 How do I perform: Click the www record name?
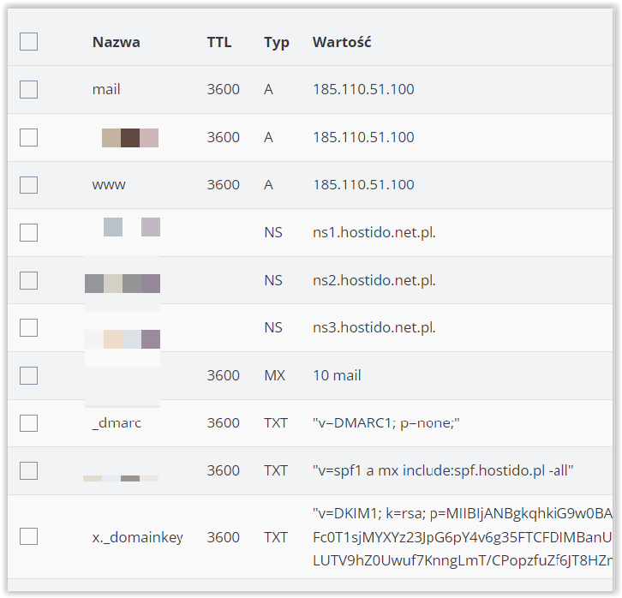point(109,185)
